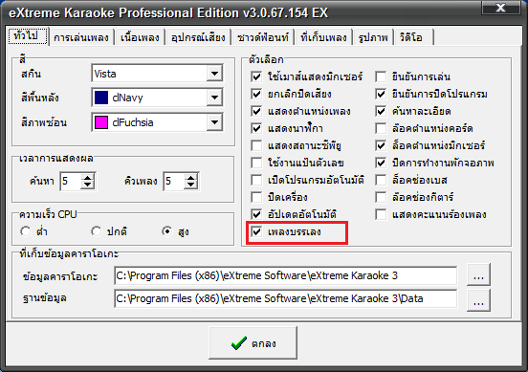The image size is (528, 372).
Task: Toggle ยกเลิกปิดเสียง checkbox
Action: point(256,94)
